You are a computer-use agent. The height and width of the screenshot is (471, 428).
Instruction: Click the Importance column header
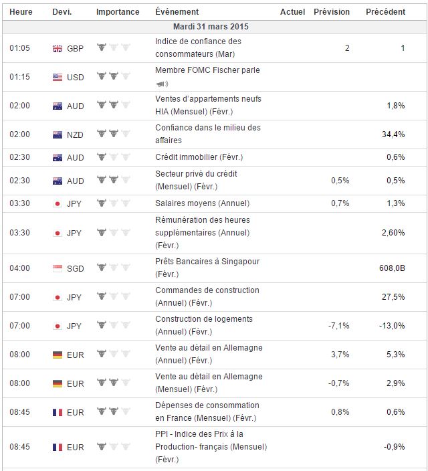click(118, 12)
